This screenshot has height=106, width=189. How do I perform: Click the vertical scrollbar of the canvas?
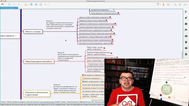[182, 55]
